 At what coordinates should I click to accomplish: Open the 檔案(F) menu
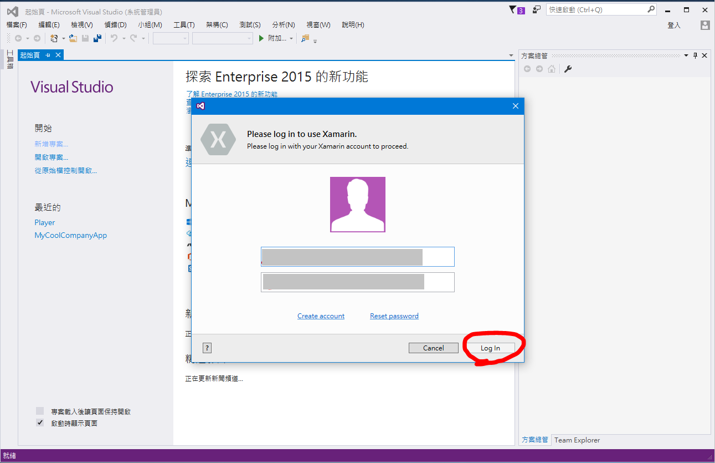pyautogui.click(x=17, y=25)
